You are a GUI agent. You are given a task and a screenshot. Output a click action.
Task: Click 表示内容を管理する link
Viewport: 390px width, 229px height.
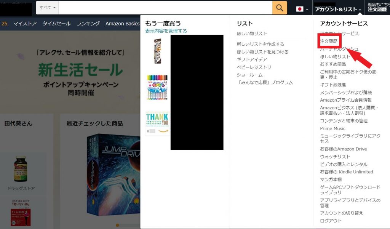(166, 31)
